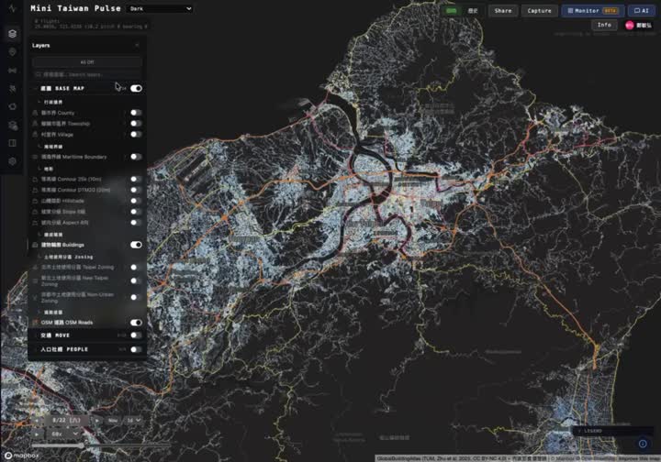Click the mapbox logo in bottom-left corner
661x462 pixels.
point(21,456)
